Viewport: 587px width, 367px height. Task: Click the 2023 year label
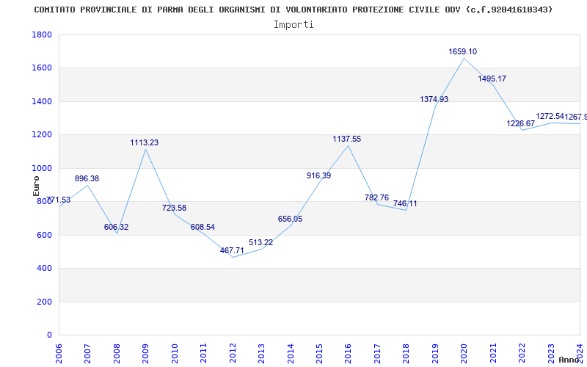[551, 353]
